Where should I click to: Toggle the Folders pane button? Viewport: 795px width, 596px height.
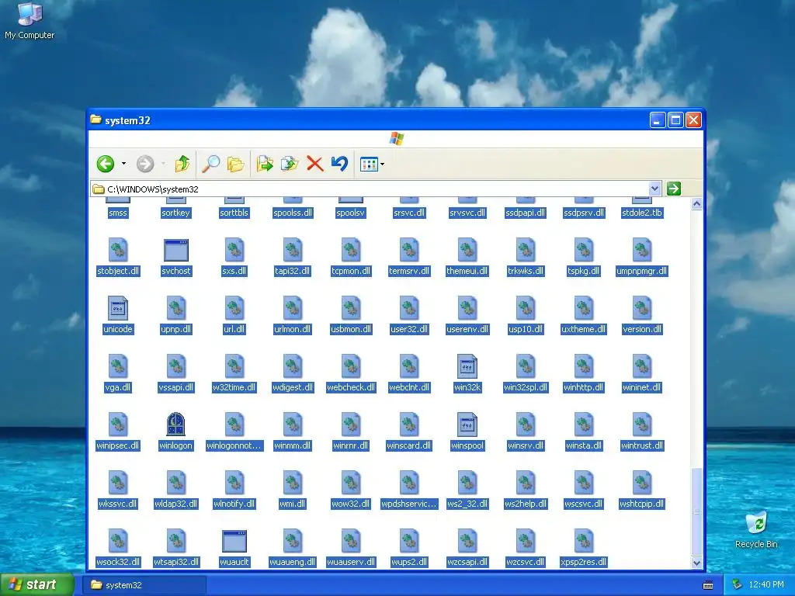click(236, 164)
